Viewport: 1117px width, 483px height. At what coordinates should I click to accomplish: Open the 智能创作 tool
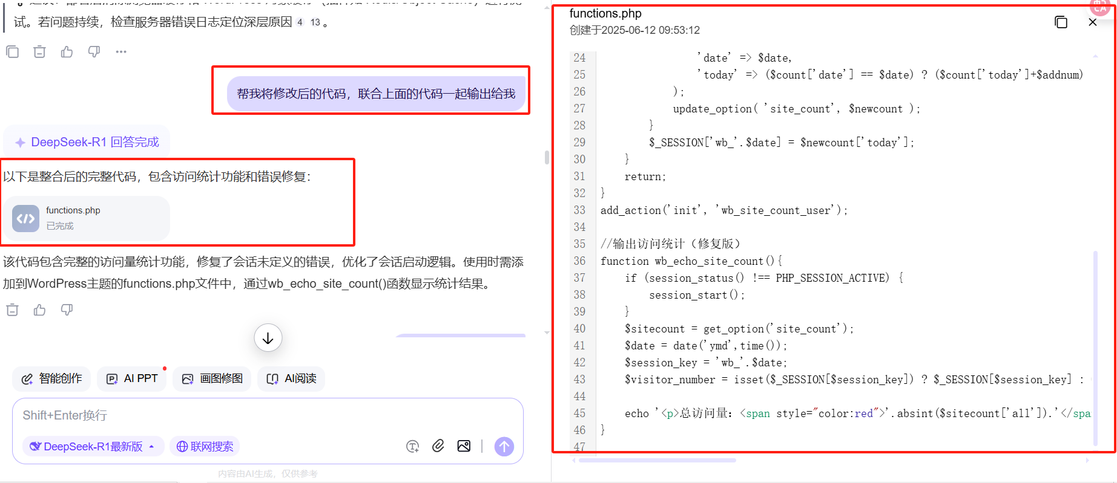(x=51, y=378)
